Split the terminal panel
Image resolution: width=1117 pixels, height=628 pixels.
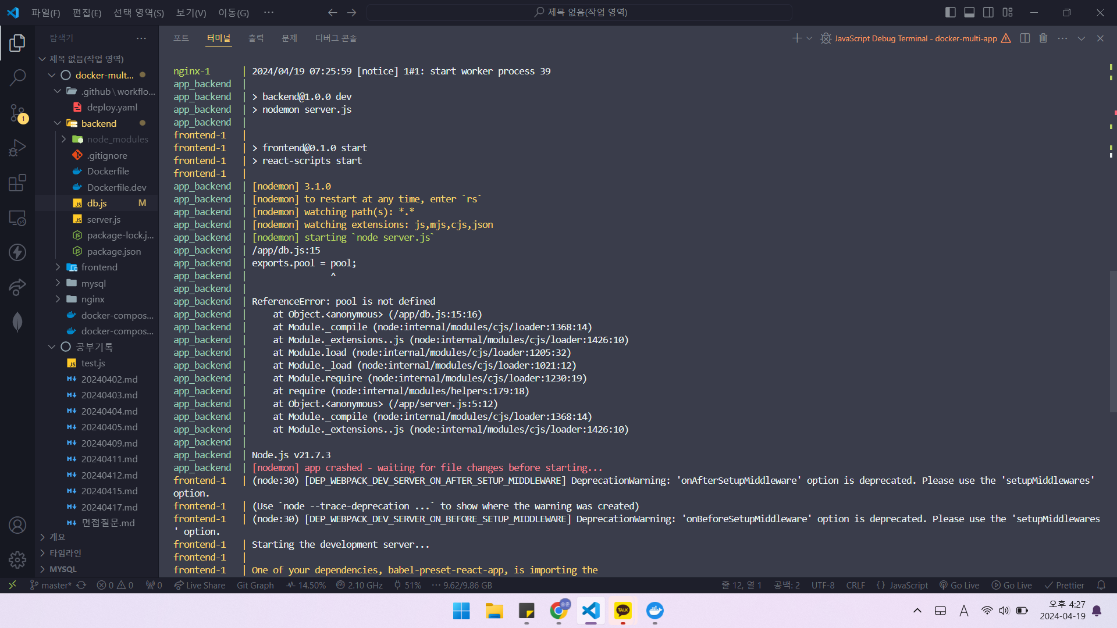pos(1025,38)
